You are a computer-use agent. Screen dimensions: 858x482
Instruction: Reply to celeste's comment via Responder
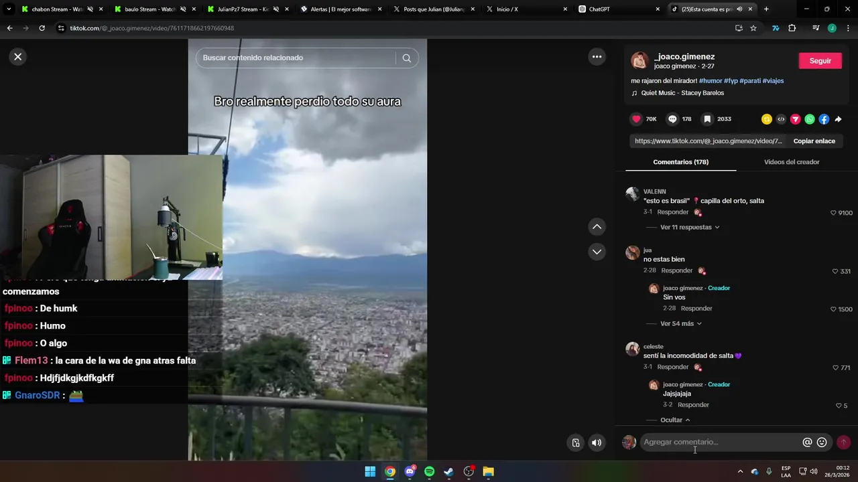coord(673,368)
